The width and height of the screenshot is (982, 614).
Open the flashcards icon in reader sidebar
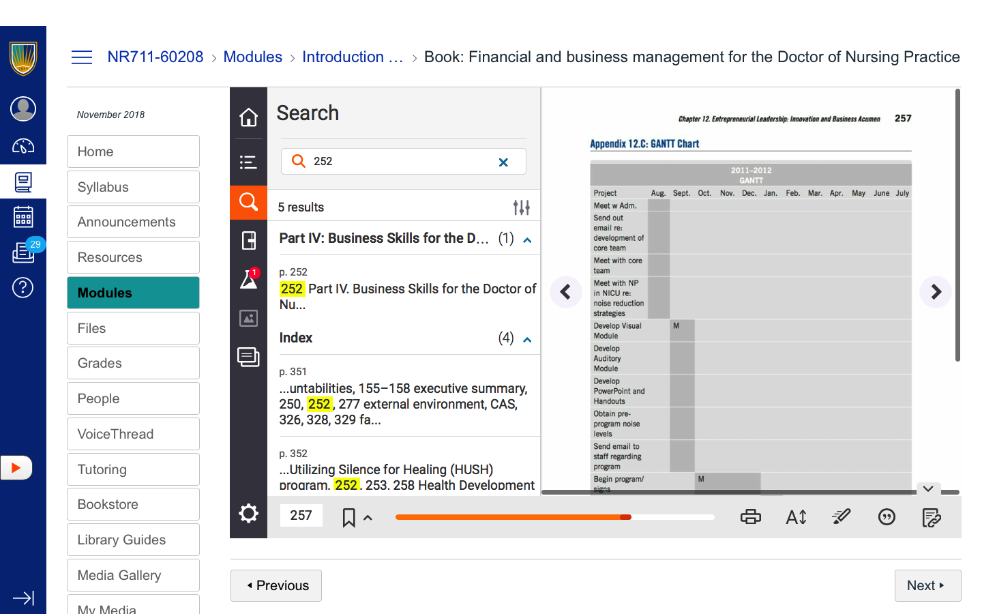click(248, 240)
